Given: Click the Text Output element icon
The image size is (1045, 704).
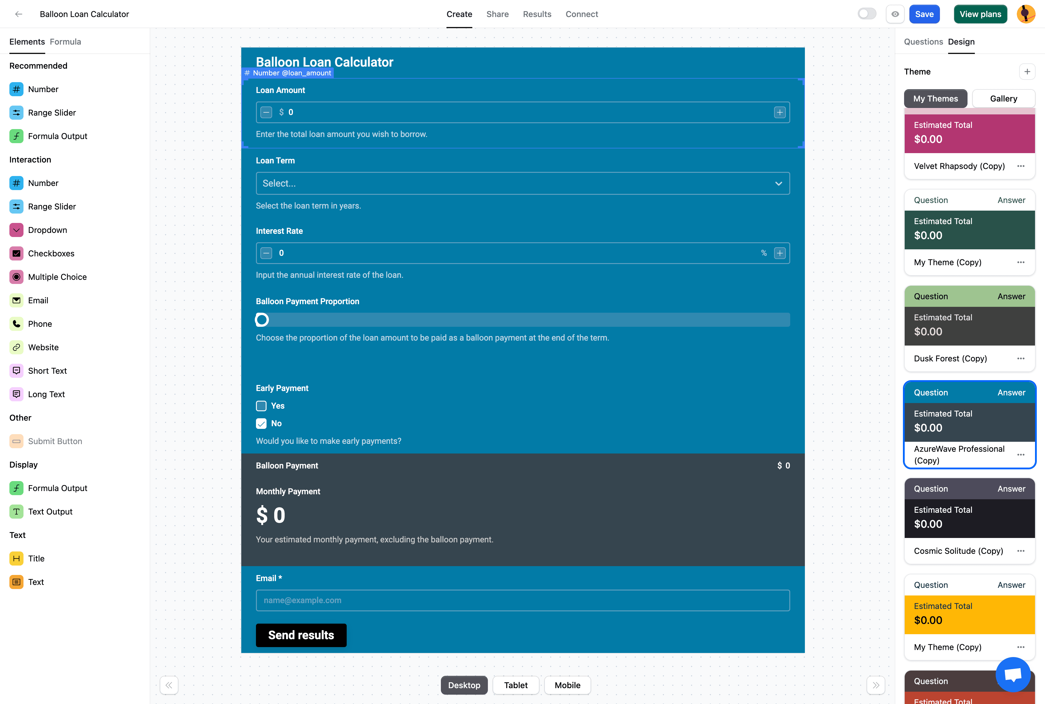Looking at the screenshot, I should (17, 511).
